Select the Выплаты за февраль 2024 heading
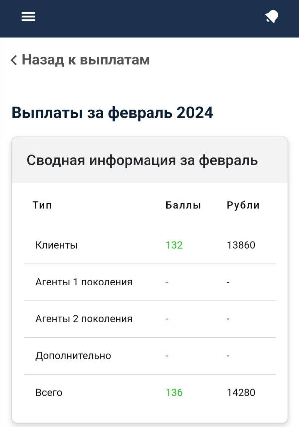The image size is (299, 427). (x=113, y=112)
